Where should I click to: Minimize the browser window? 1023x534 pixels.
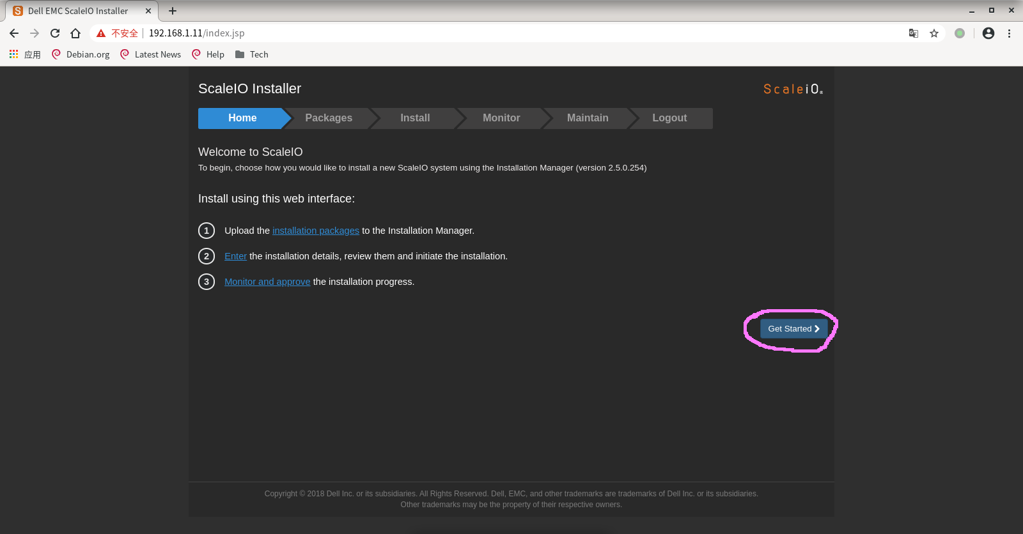[972, 11]
